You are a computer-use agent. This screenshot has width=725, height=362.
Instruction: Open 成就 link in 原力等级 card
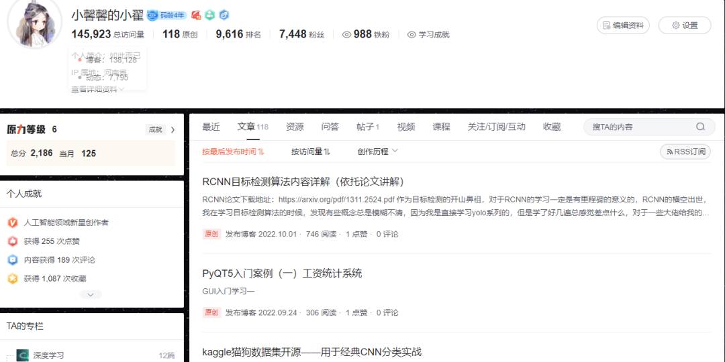click(x=155, y=130)
